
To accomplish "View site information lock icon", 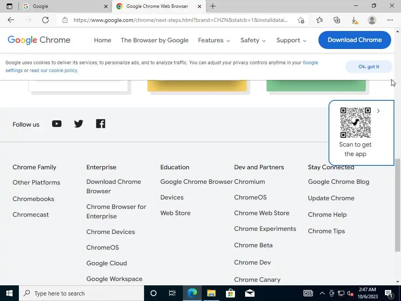I will pyautogui.click(x=65, y=20).
